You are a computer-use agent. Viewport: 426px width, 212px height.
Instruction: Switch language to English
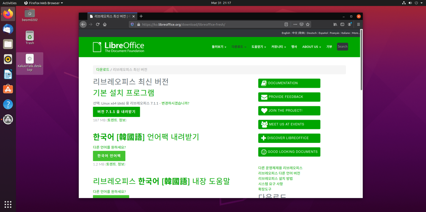coord(286,33)
